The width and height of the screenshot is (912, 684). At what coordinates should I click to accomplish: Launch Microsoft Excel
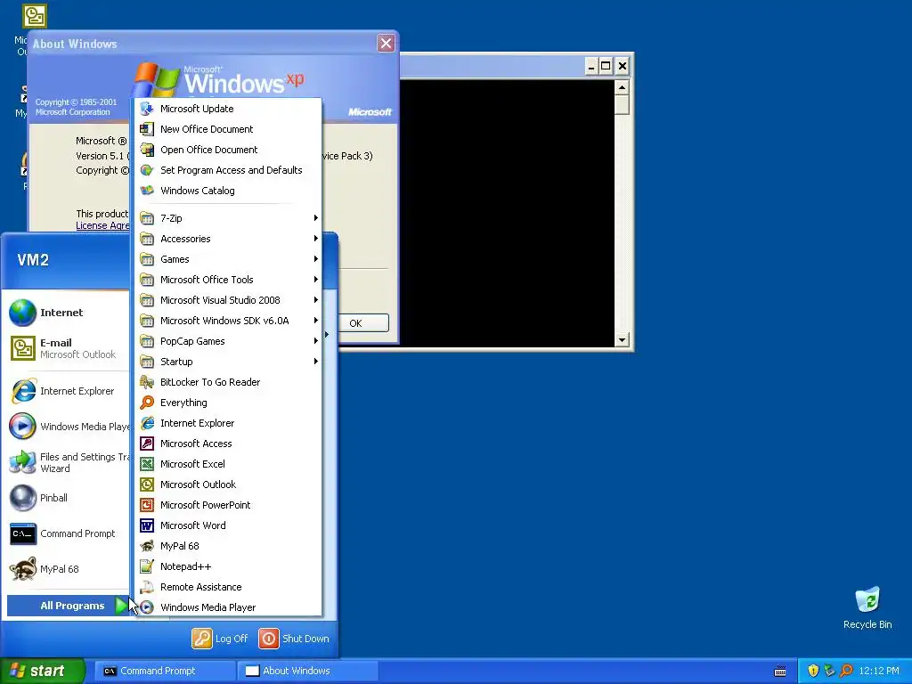coord(229,464)
